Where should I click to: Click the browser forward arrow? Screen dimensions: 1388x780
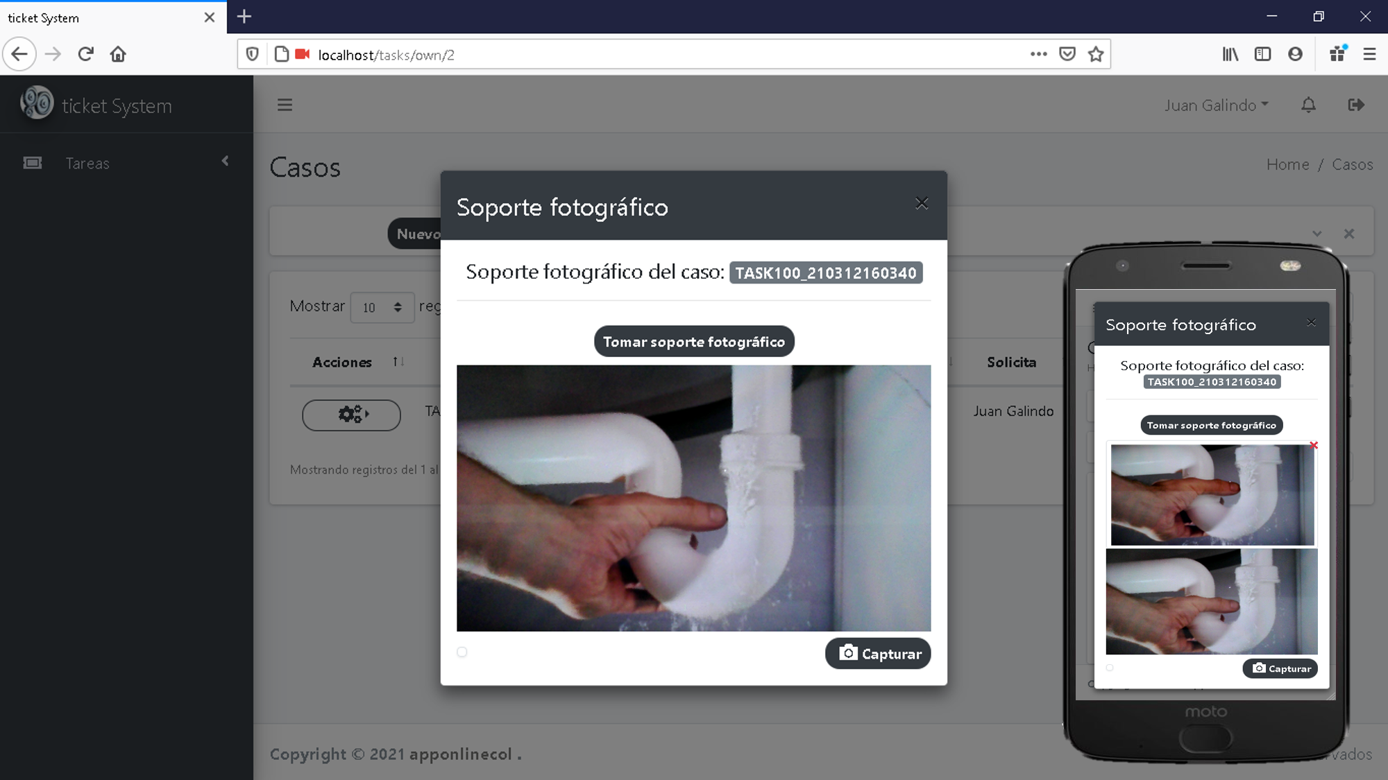53,54
